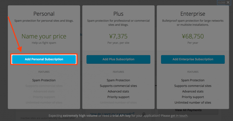Click the external link icon after password question
The width and height of the screenshot is (233, 121).
coord(133,113)
